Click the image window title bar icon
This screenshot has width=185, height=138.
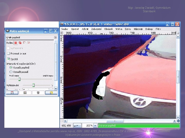62,24
